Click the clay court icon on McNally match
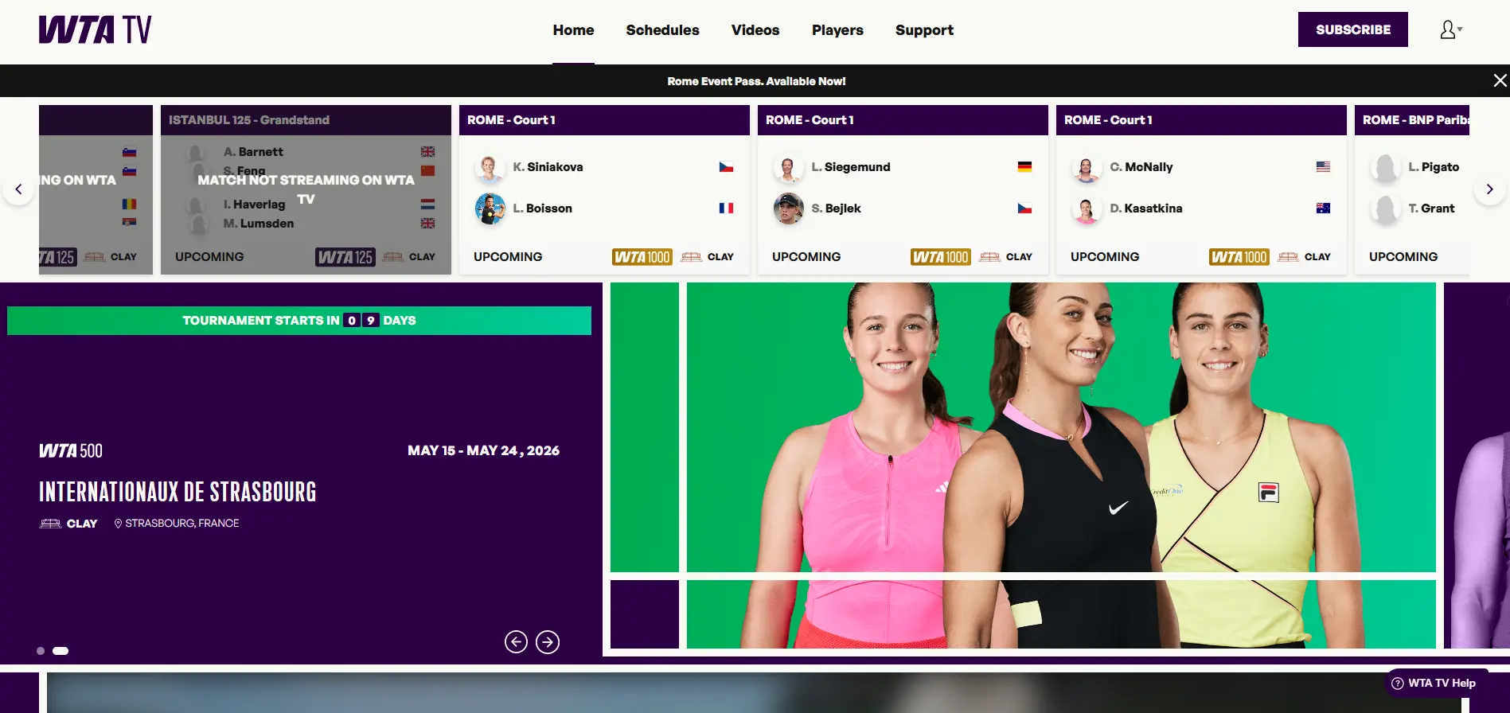Viewport: 1510px width, 713px height. (x=1288, y=257)
